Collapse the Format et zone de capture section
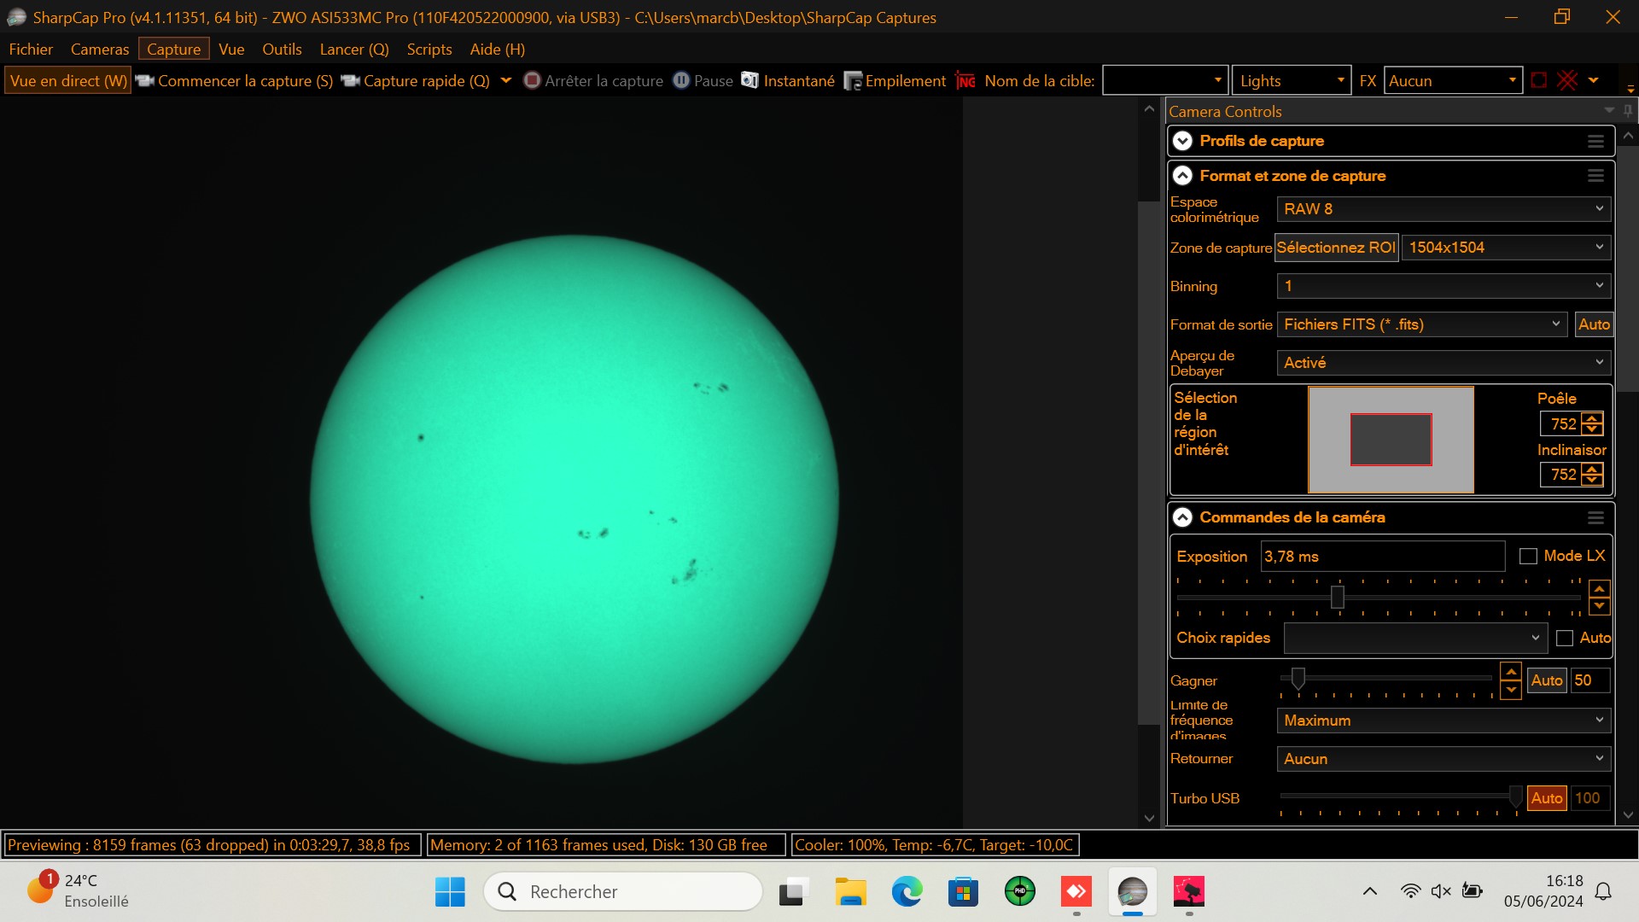The image size is (1639, 922). (x=1183, y=175)
